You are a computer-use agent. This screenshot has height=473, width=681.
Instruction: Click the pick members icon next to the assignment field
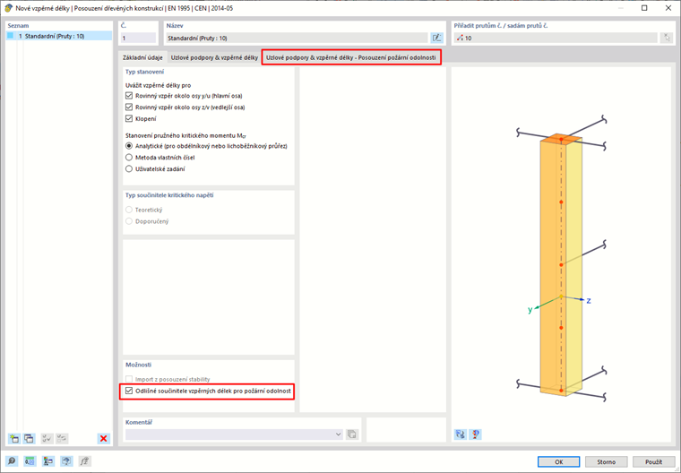click(667, 38)
